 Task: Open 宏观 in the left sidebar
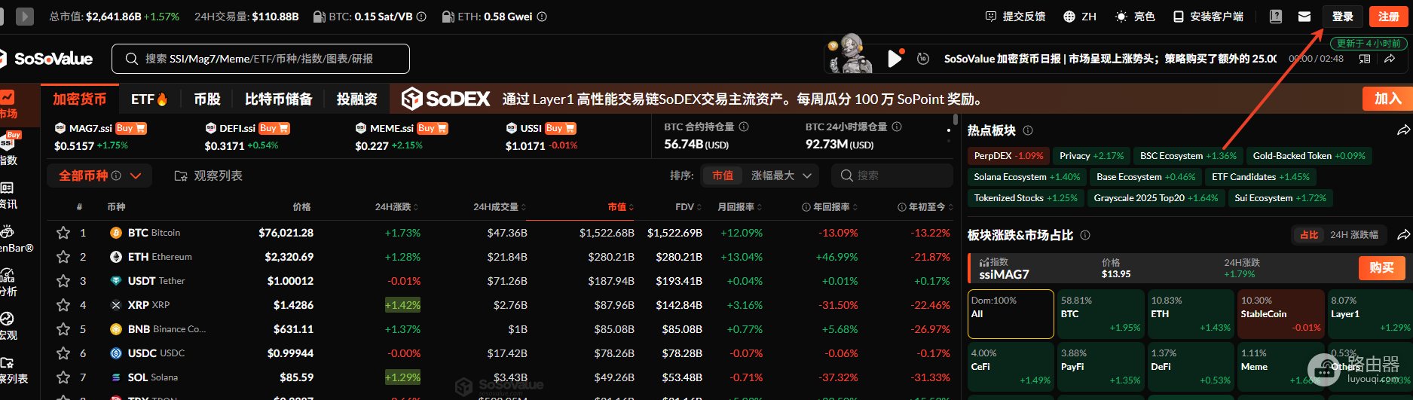pos(8,326)
